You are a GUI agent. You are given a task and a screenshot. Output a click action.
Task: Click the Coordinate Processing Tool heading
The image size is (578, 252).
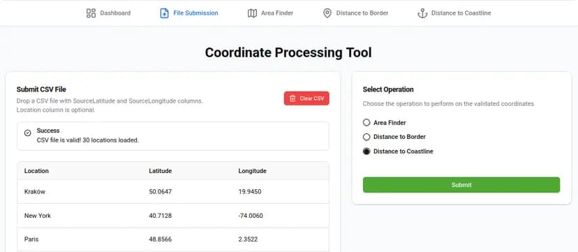point(288,52)
